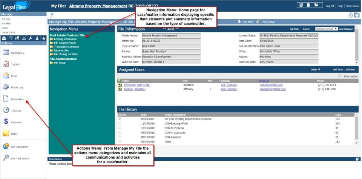This screenshot has width=362, height=179.
Task: Expand the Leasing Information folder
Action: tap(63, 39)
